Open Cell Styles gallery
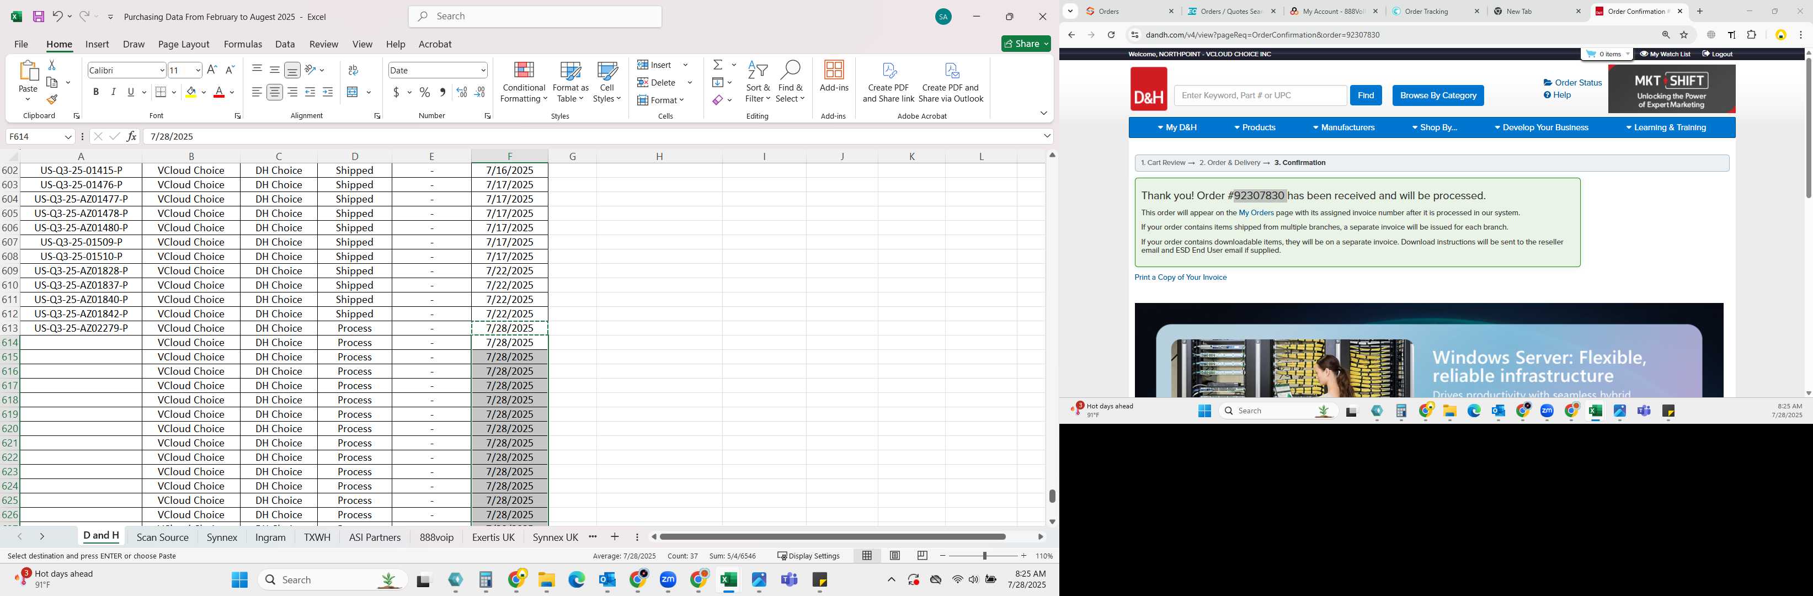 pos(607,82)
